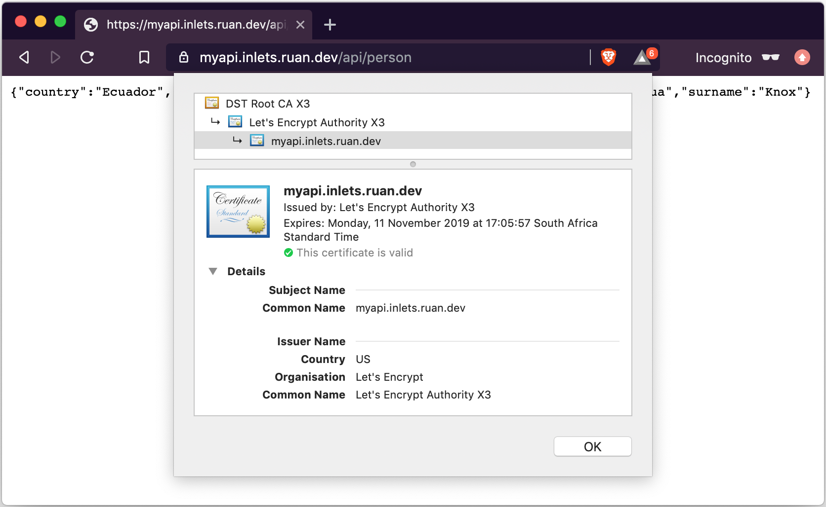Viewport: 826px width, 507px height.
Task: Select DST Root CA X3 certificate
Action: [x=413, y=104]
